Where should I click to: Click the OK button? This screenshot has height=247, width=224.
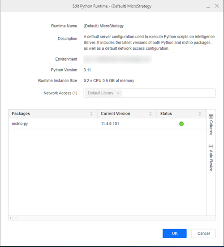174,233
